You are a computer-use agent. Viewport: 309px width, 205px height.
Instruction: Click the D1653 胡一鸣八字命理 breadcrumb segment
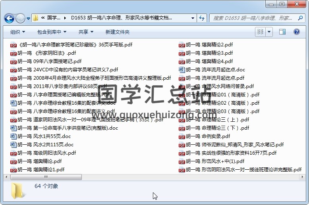click(x=122, y=18)
